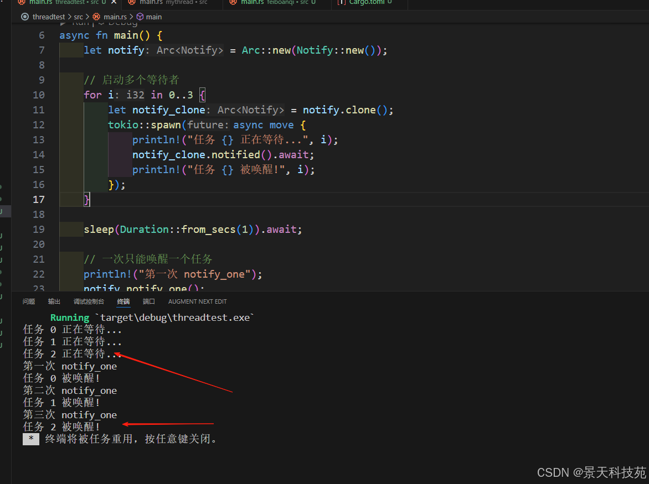Click line number 17 in the gutter
Screen dimensions: 649x484
(39, 200)
